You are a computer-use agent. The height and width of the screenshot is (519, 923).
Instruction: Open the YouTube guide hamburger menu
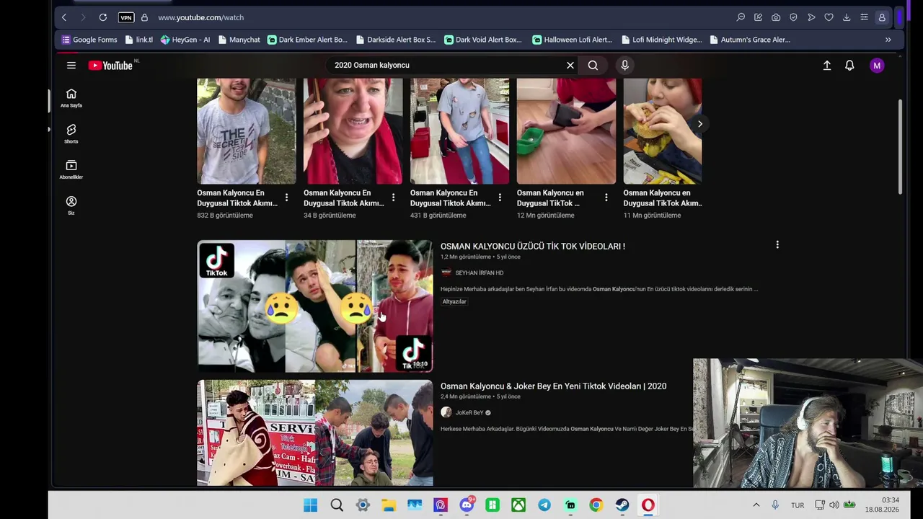click(71, 66)
